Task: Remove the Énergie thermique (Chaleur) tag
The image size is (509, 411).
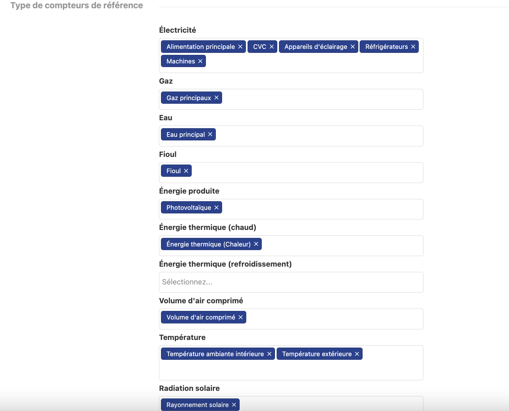Action: click(x=256, y=244)
